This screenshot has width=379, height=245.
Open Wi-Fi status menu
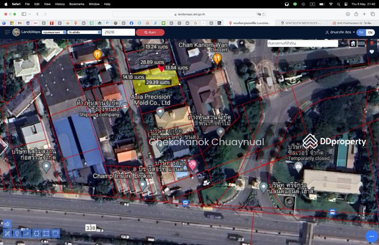(x=331, y=4)
